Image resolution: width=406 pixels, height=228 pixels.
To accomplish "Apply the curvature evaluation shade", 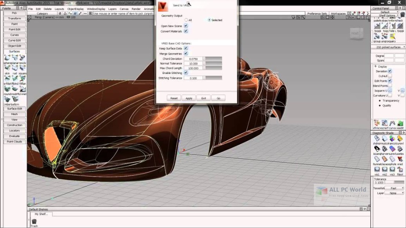I will (x=400, y=138).
